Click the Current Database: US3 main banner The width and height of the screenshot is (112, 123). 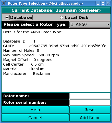(56, 11)
